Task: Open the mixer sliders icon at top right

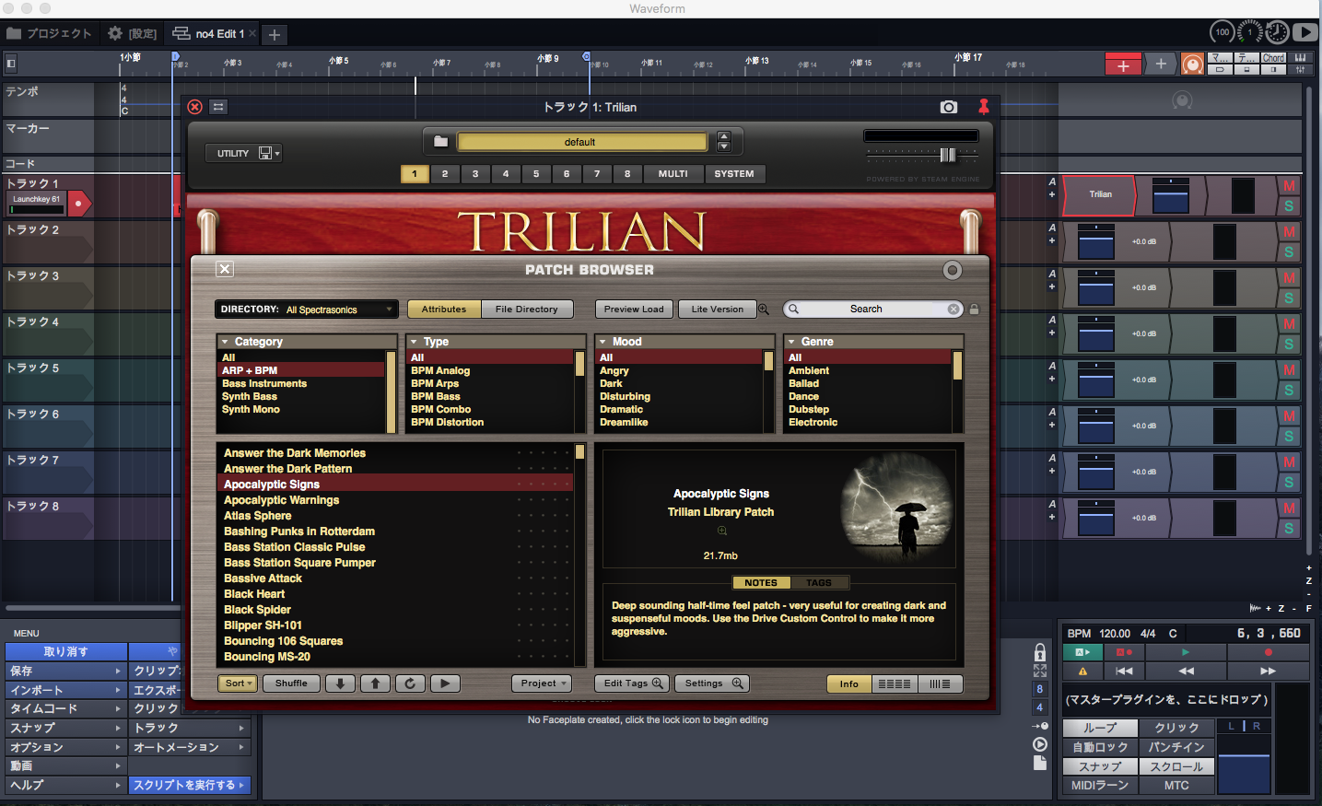Action: coord(1300,69)
